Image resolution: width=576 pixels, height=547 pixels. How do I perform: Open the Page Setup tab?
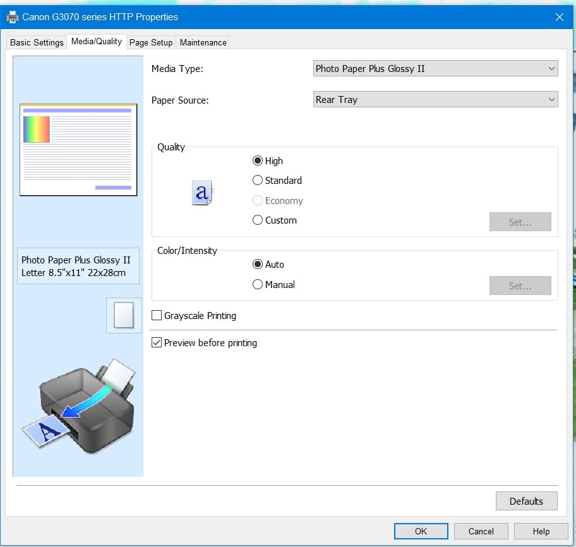point(151,42)
